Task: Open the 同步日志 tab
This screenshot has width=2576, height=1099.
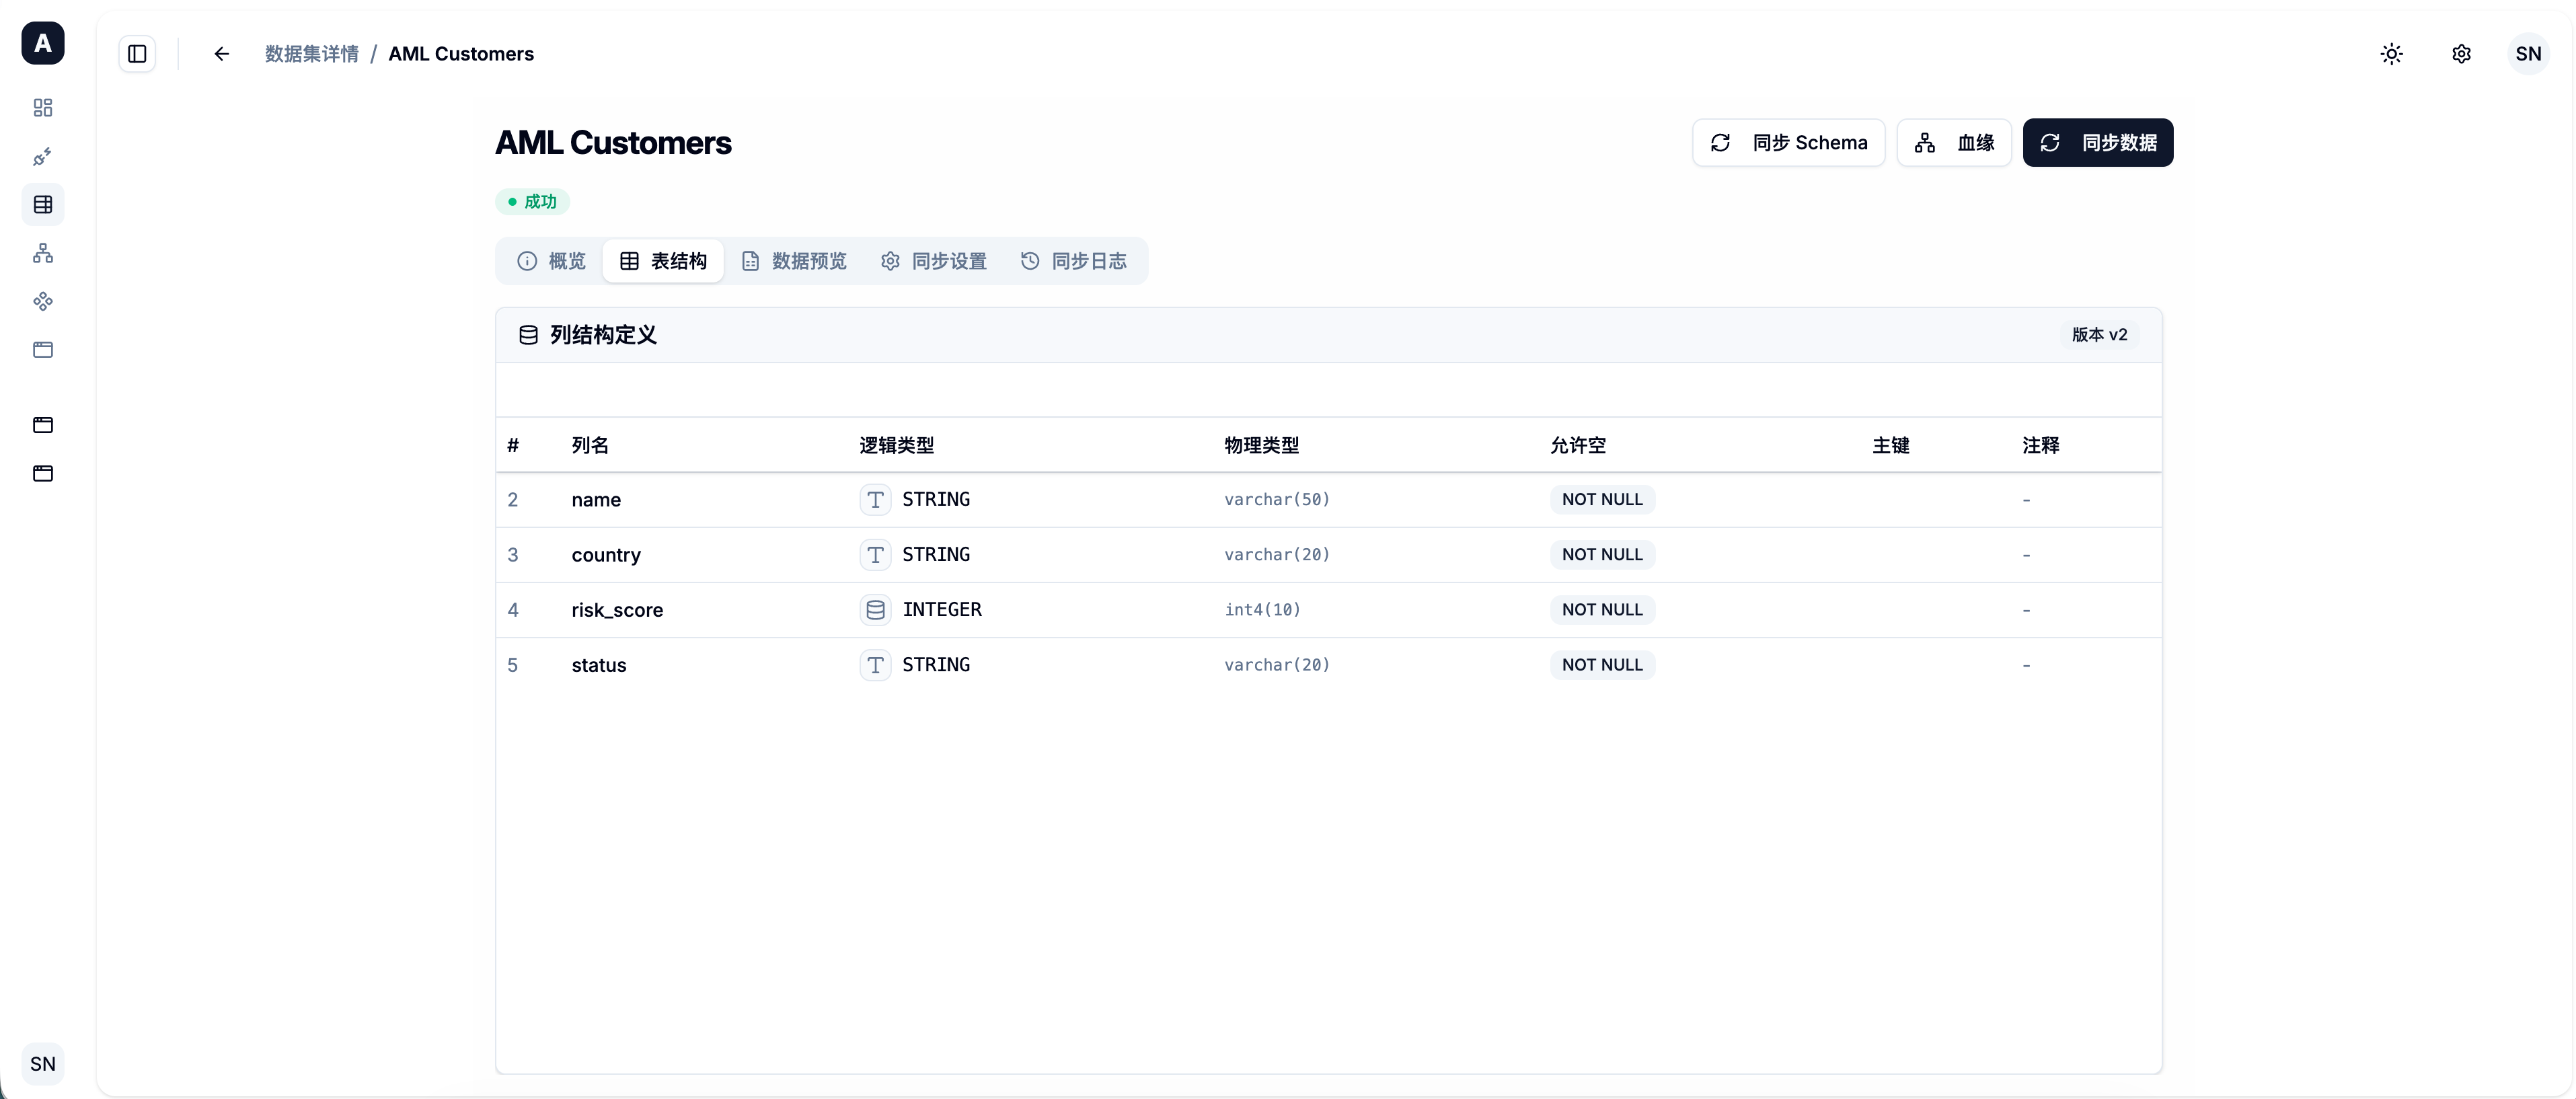Action: 1074,261
